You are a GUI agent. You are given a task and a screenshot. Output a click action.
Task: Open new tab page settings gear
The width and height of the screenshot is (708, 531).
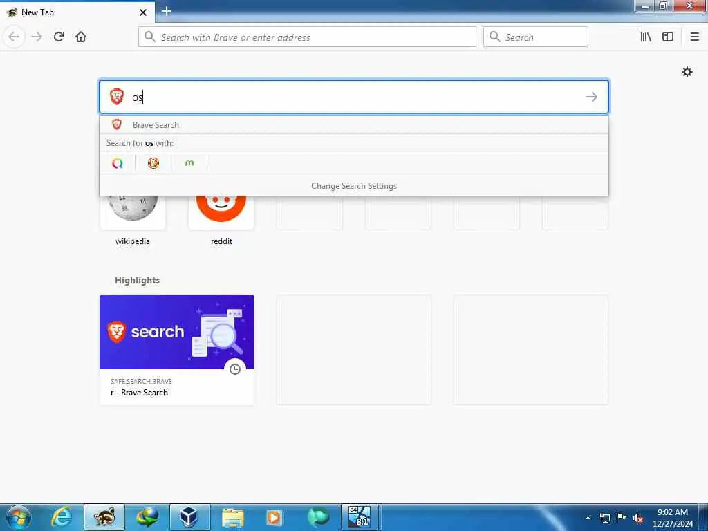pos(687,72)
